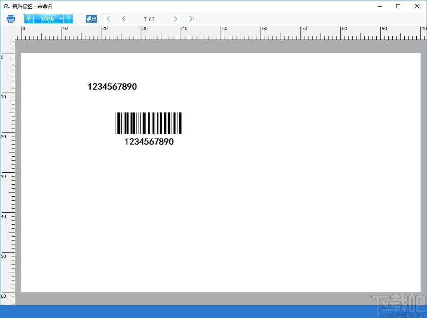Jump to the last page

pyautogui.click(x=191, y=19)
